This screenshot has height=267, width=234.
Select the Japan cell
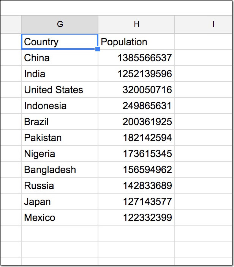[x=60, y=202]
